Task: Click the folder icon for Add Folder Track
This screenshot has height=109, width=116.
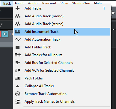Action: click(x=17, y=47)
